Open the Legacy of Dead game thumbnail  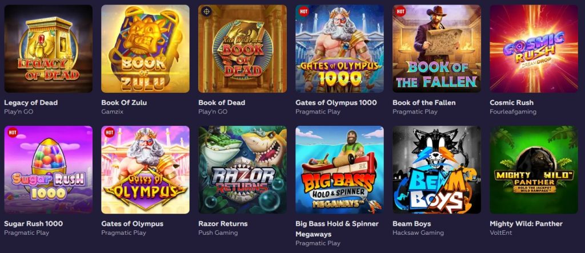click(x=48, y=49)
